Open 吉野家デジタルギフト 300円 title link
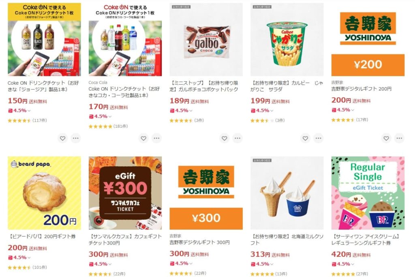 click(199, 242)
